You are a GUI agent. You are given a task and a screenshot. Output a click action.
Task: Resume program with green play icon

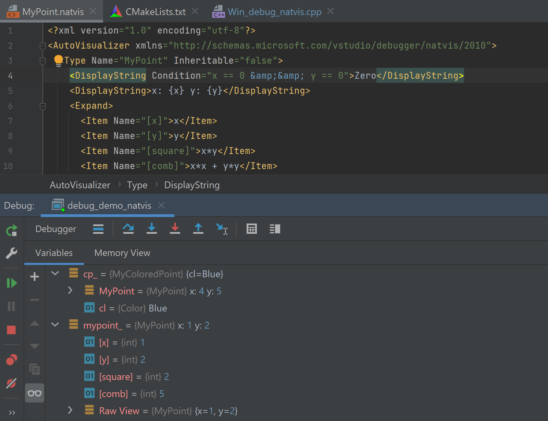pyautogui.click(x=12, y=283)
